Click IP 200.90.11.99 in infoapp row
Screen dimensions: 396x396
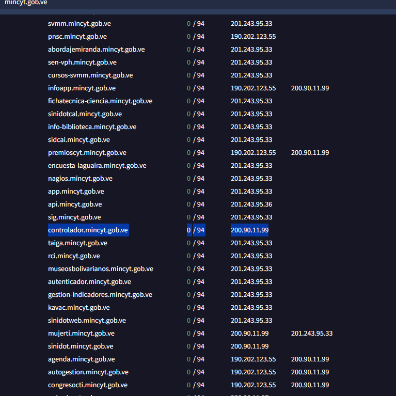click(310, 88)
